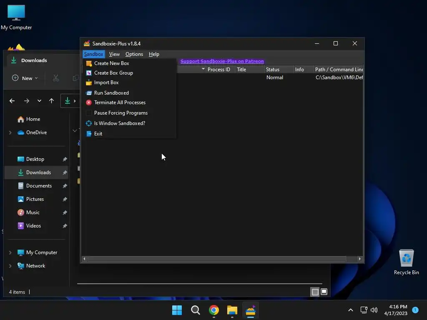427x320 pixels.
Task: Open the volume control in system tray
Action: click(374, 310)
